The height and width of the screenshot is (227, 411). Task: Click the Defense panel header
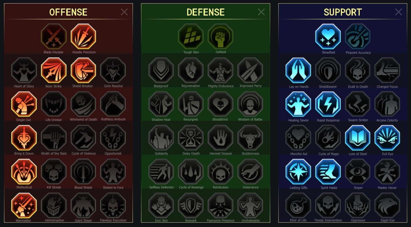click(x=206, y=12)
